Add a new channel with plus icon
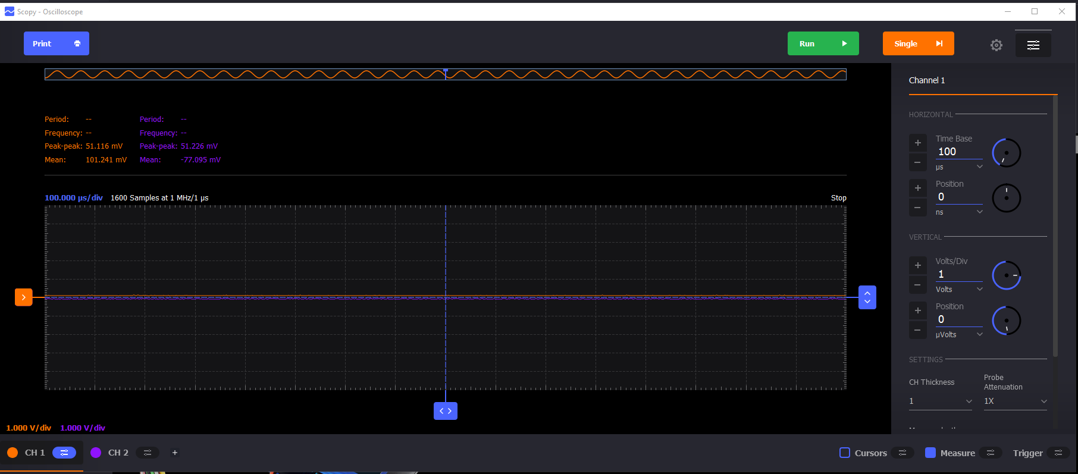 pyautogui.click(x=175, y=453)
